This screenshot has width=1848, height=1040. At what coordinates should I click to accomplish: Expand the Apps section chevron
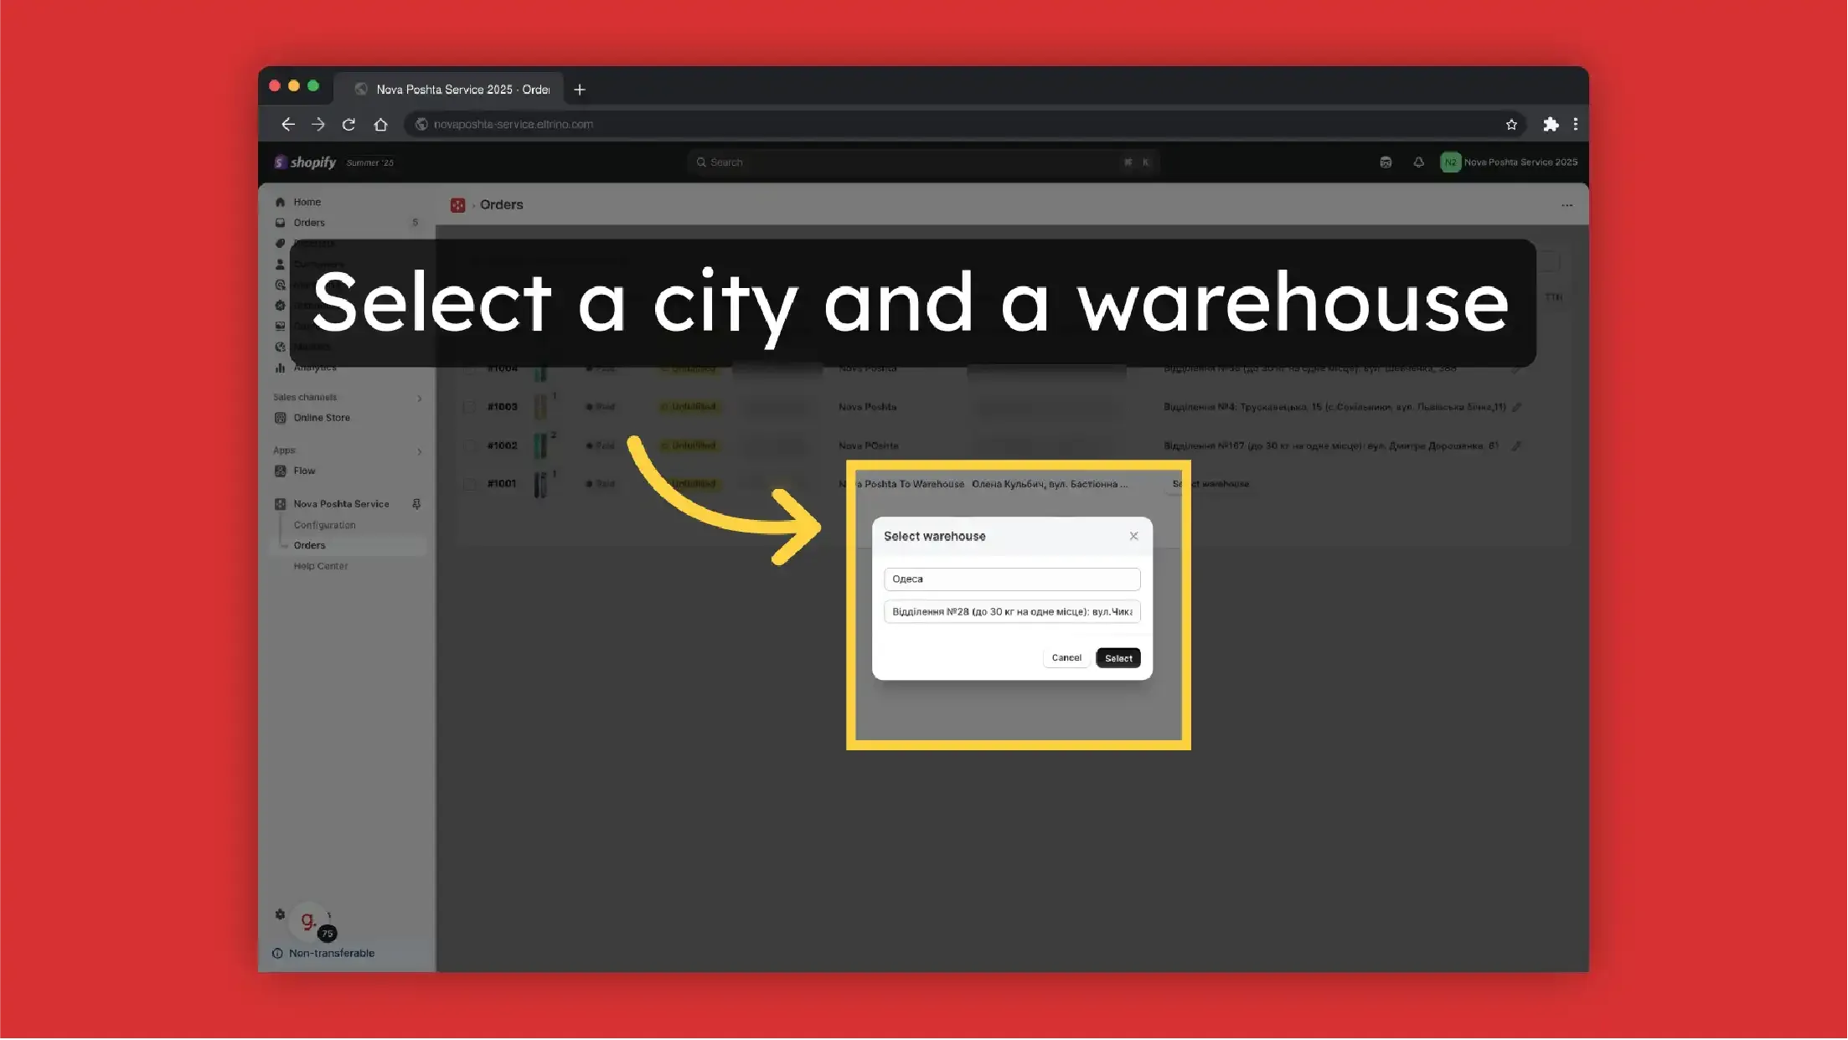coord(419,451)
